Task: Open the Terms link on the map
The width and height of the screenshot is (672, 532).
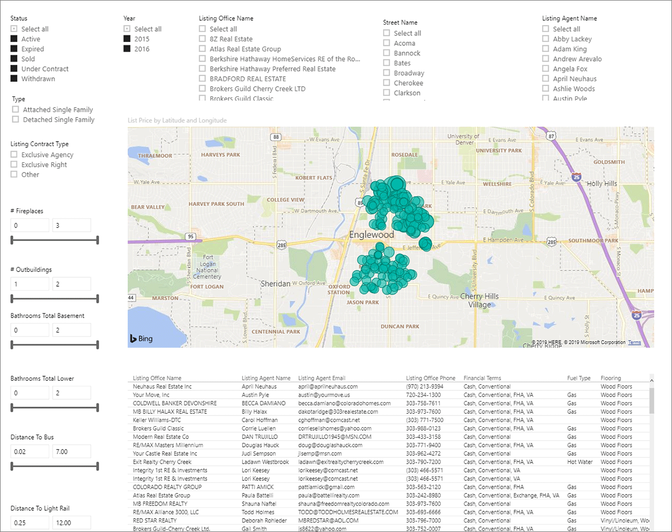Action: (634, 342)
